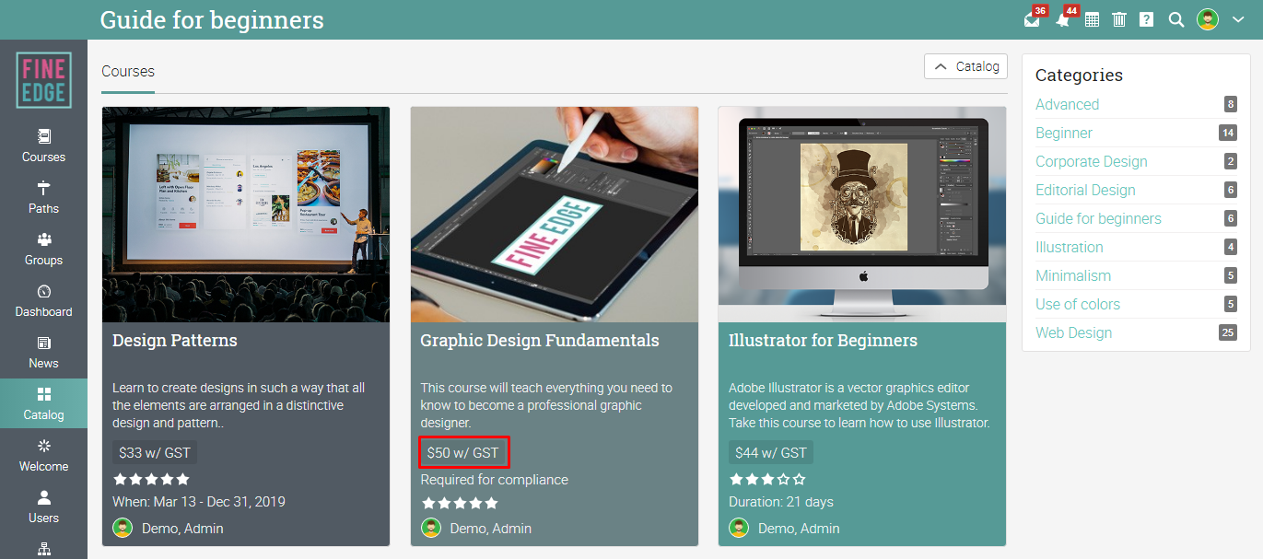Image resolution: width=1263 pixels, height=559 pixels.
Task: Click Design Patterns star rating
Action: click(x=151, y=479)
